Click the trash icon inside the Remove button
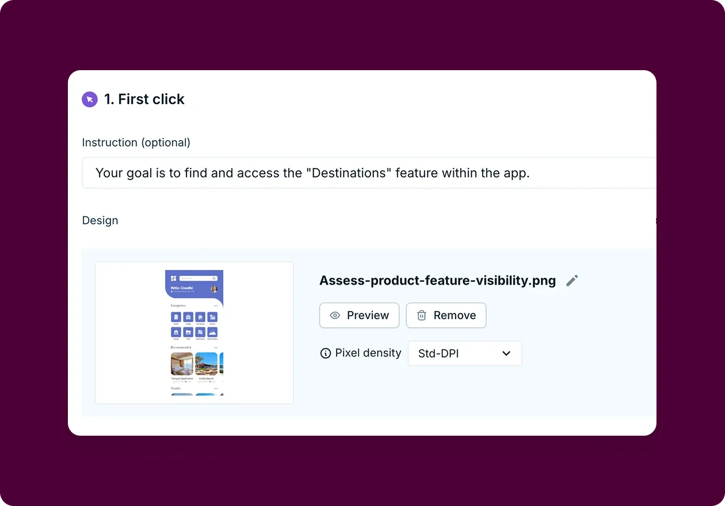The width and height of the screenshot is (725, 506). pyautogui.click(x=422, y=315)
